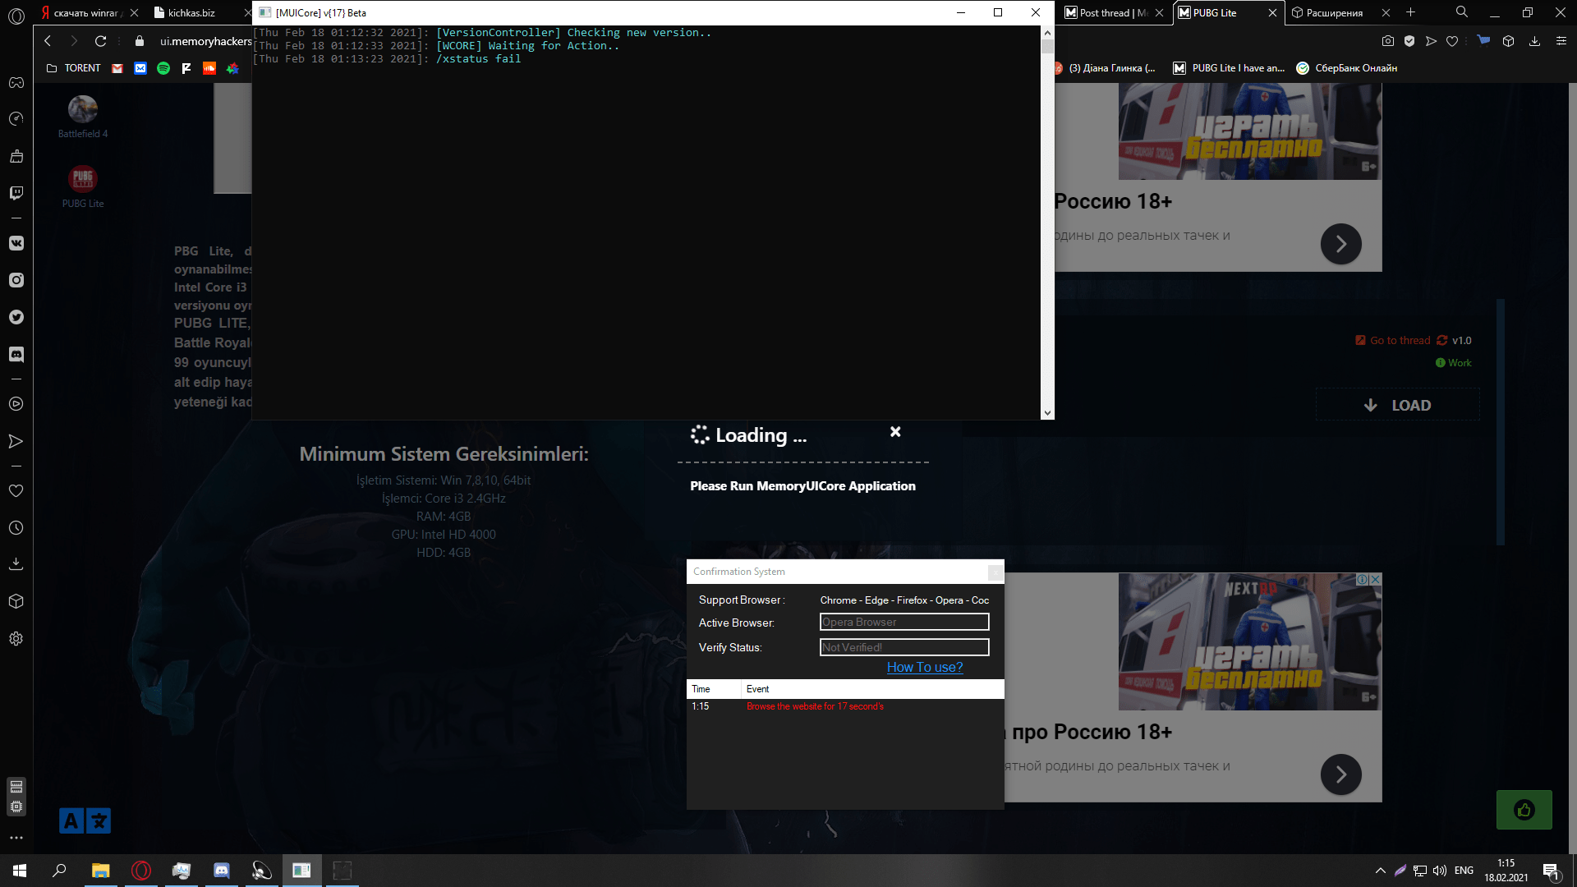Open My Flow arrow icon in sidebar
This screenshot has width=1577, height=887.
pyautogui.click(x=16, y=441)
